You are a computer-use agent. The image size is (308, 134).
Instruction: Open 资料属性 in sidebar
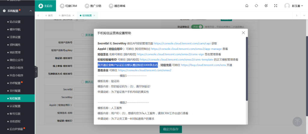pyautogui.click(x=15, y=45)
